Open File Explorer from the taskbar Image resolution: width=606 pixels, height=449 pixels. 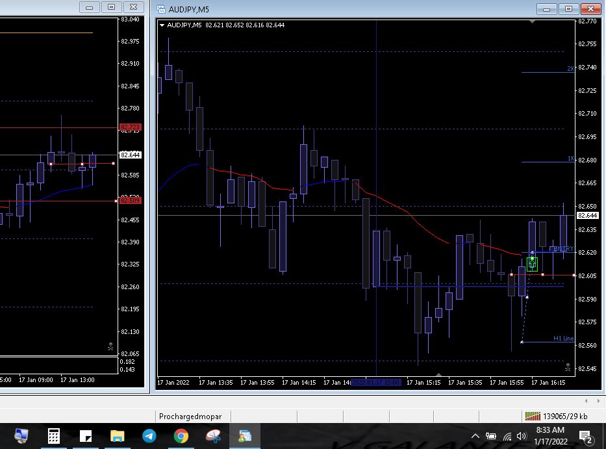click(117, 436)
